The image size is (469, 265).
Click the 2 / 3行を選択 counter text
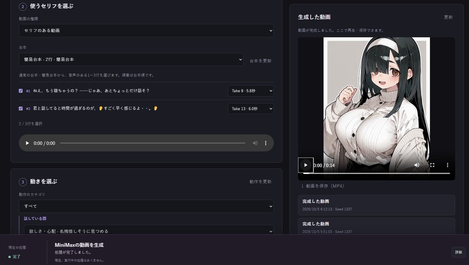coord(31,124)
